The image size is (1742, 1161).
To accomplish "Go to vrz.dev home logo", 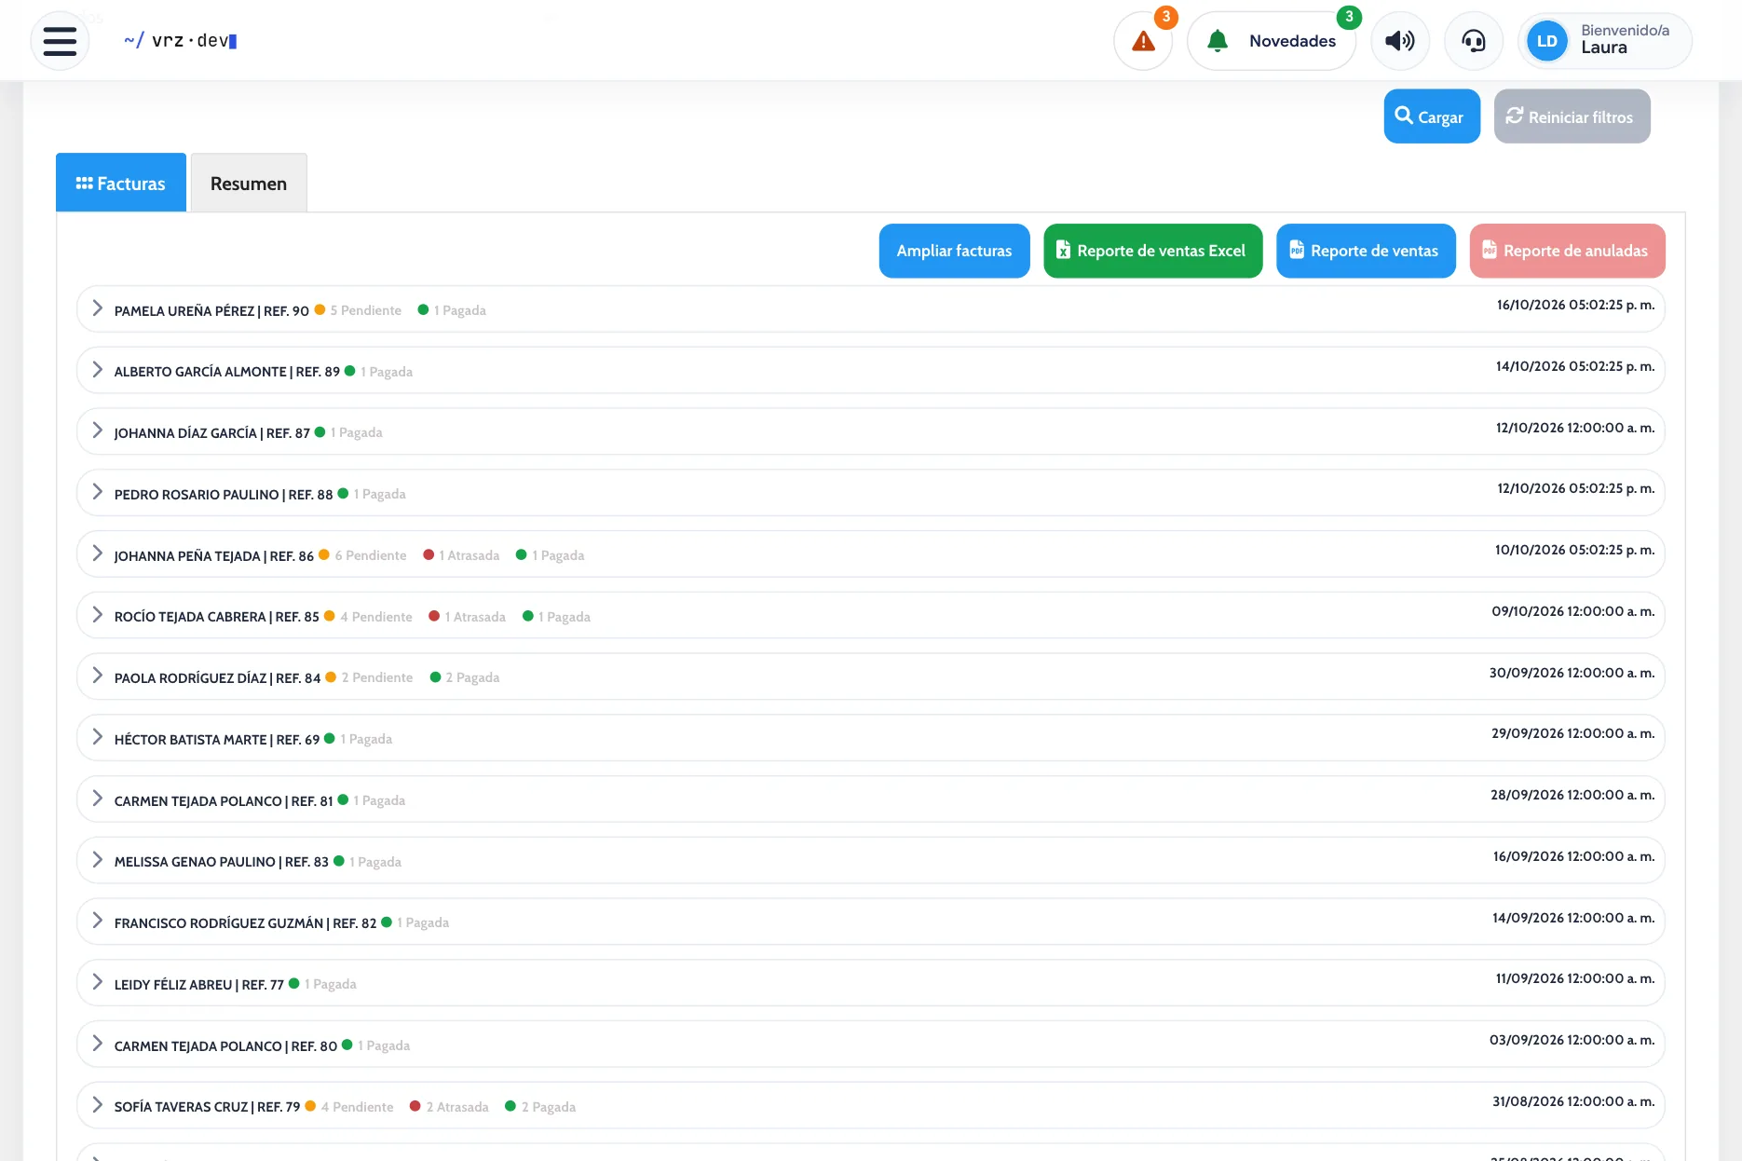I will click(181, 41).
